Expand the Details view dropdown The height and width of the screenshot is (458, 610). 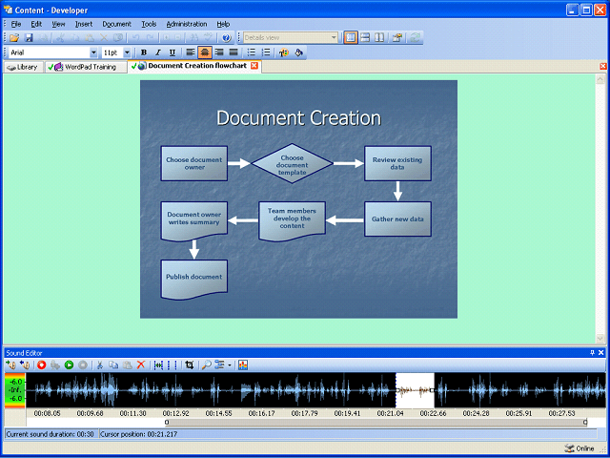click(x=333, y=37)
